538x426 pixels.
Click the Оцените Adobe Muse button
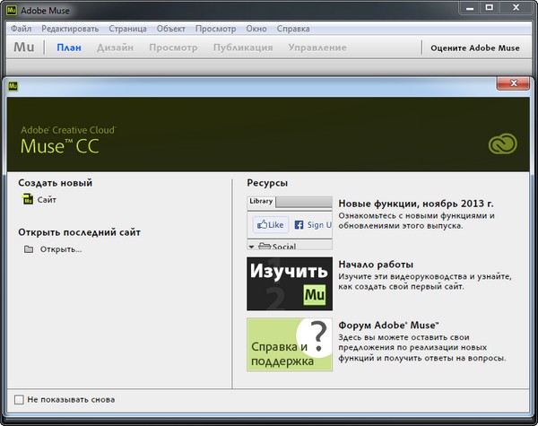point(474,48)
